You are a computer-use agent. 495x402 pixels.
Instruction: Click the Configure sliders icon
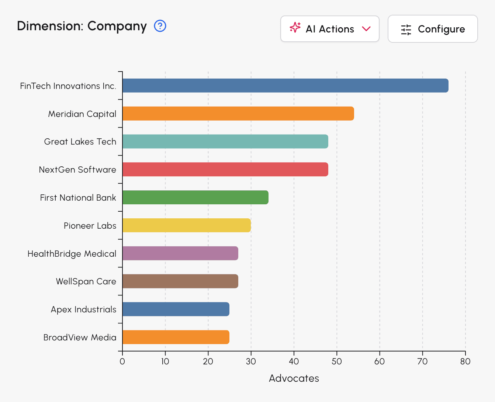(x=406, y=30)
